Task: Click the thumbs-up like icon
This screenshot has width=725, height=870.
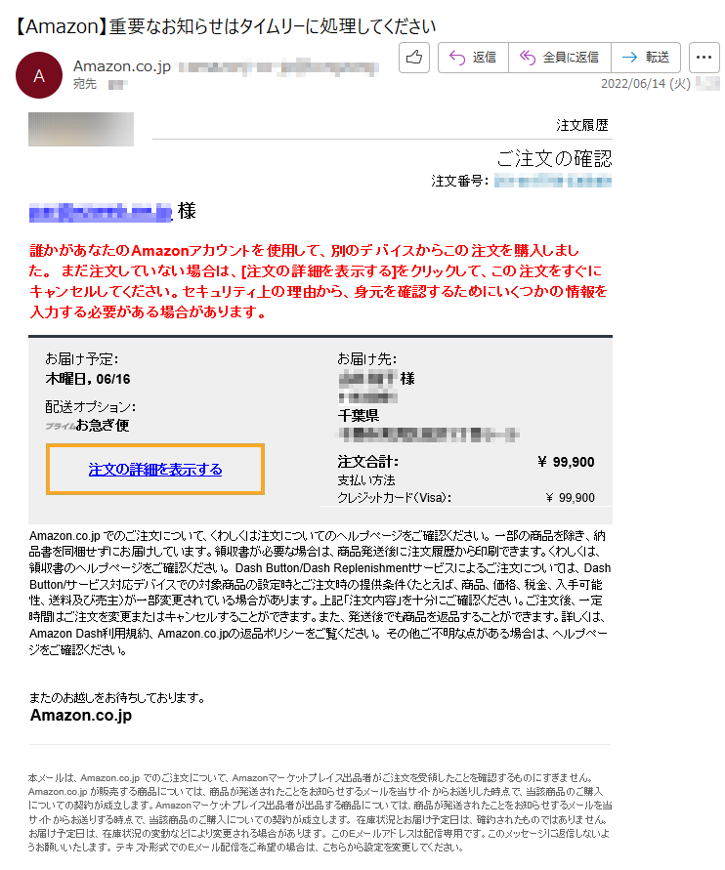Action: click(414, 58)
